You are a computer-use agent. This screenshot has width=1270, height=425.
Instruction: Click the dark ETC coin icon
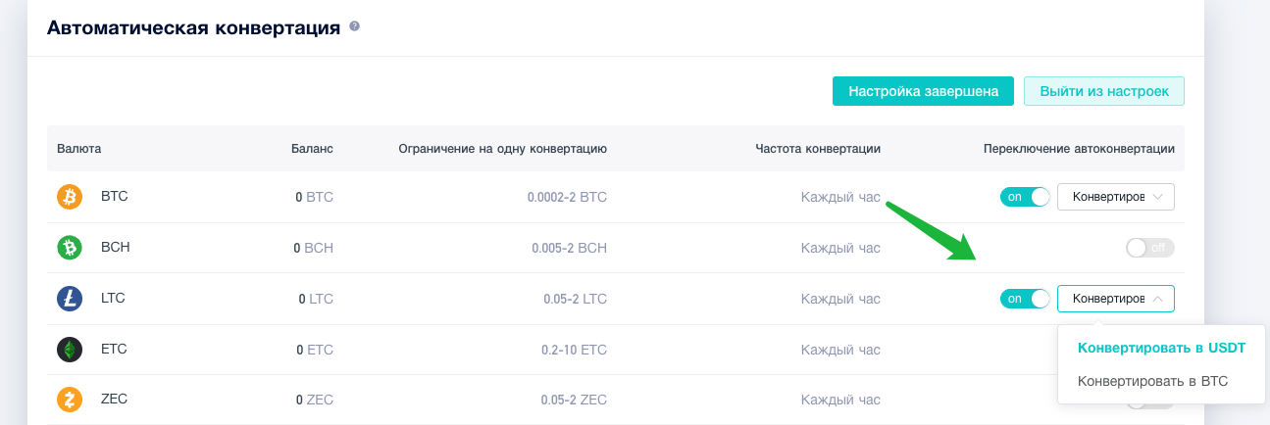coord(70,350)
